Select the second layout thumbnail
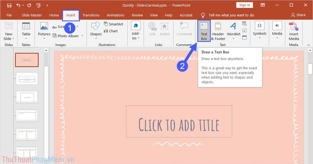Image resolution: width=313 pixels, height=164 pixels. 27,78
